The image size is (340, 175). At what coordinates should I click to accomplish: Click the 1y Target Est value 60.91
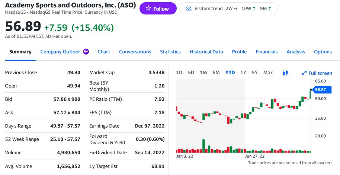coord(158,166)
